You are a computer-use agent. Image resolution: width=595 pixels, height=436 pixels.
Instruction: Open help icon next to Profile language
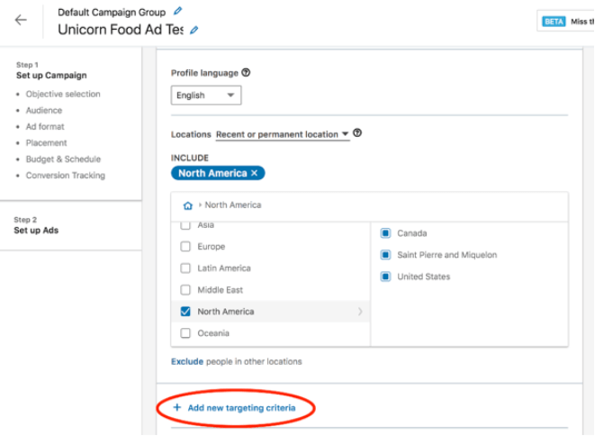[246, 72]
